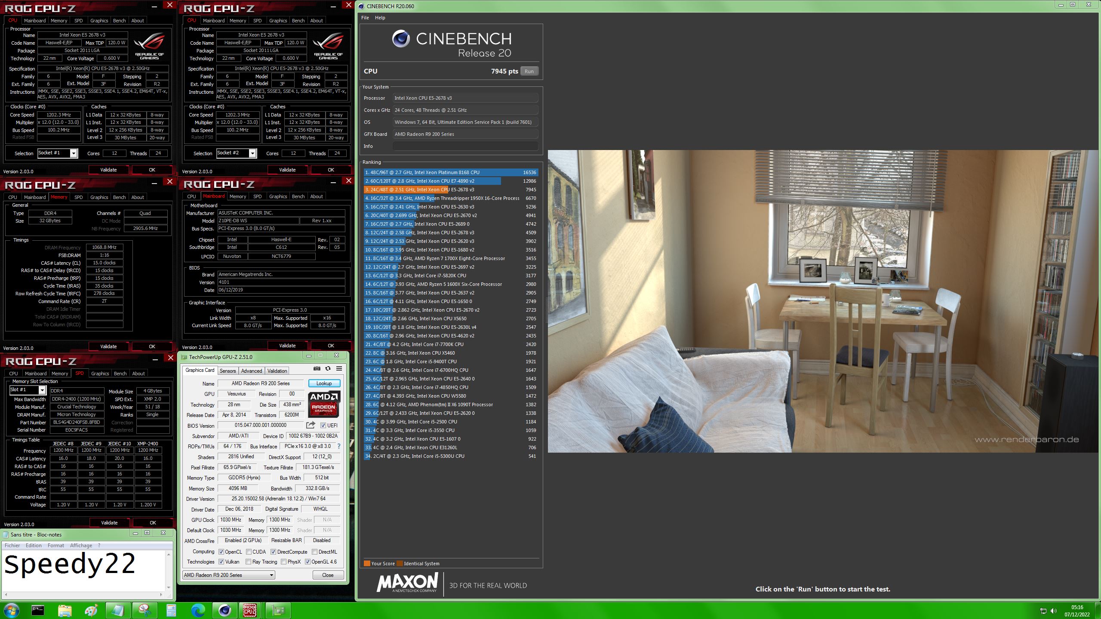Image resolution: width=1101 pixels, height=619 pixels.
Task: Open the Windows Start orb
Action: pyautogui.click(x=11, y=610)
